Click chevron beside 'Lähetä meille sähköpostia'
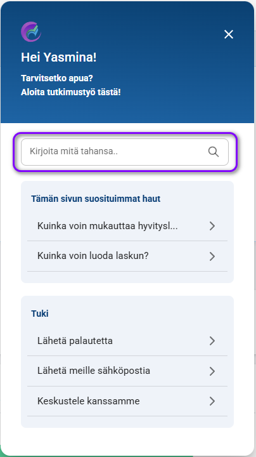The image size is (256, 457). 212,371
